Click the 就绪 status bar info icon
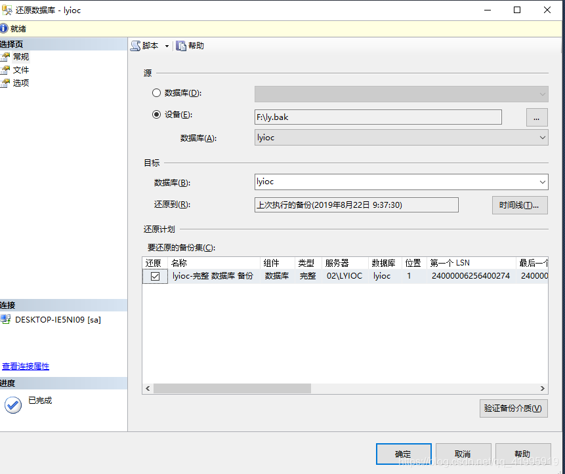 [5, 28]
